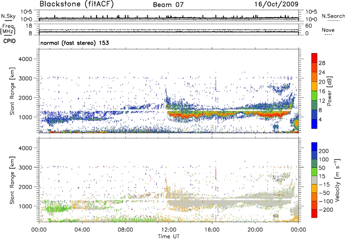
Task: Click the green velocity patch near 01:00 UT
Action: [55, 208]
